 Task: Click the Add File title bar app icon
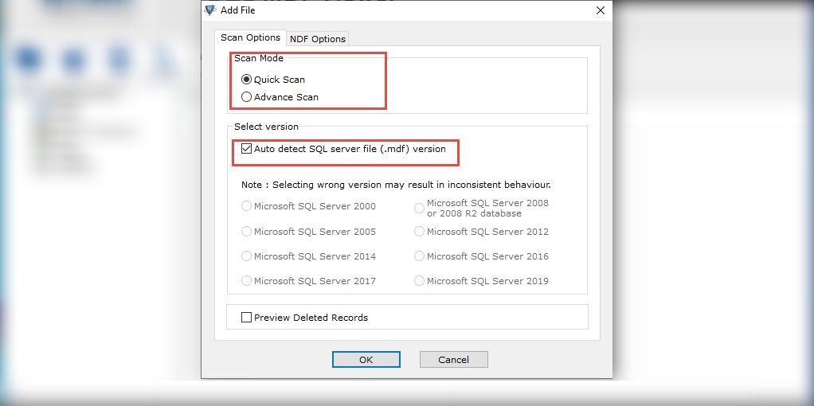point(210,10)
